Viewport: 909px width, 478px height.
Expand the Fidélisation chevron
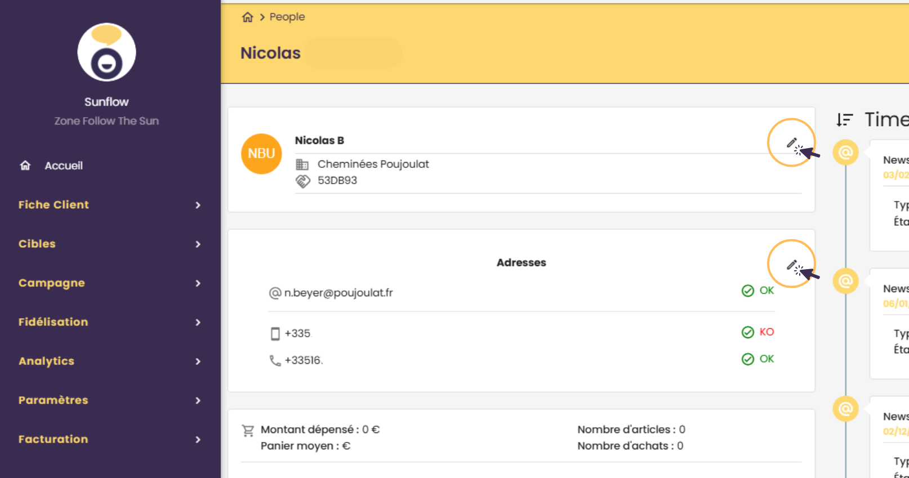[198, 322]
